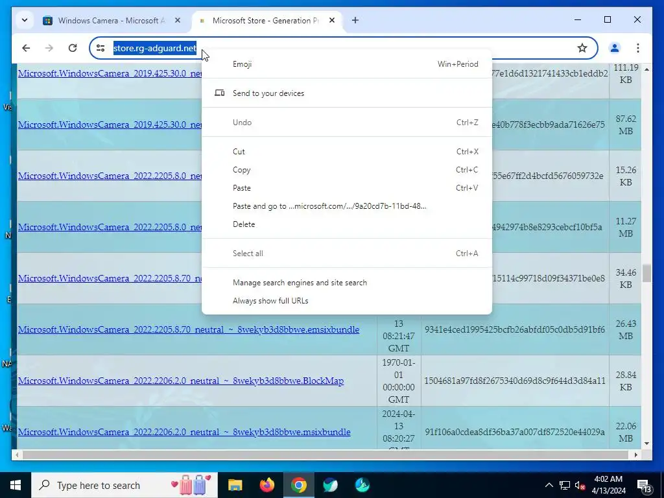Screen dimensions: 664x498
Task: Go back to the previous page
Action: coord(26,48)
